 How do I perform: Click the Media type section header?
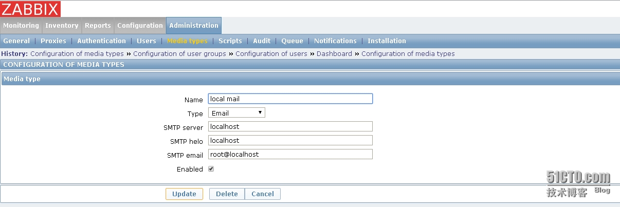point(310,79)
